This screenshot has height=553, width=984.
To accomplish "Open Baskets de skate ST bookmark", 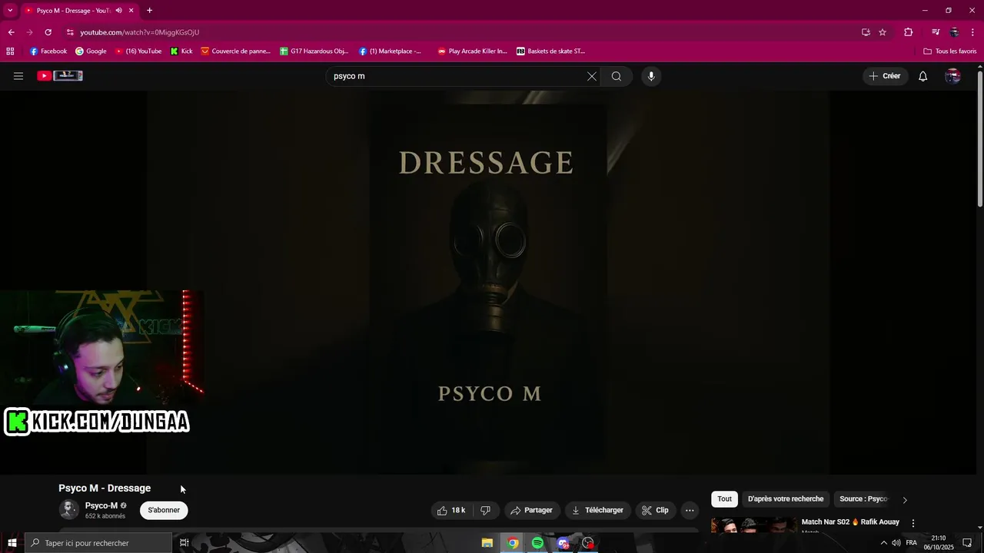I will pos(550,51).
